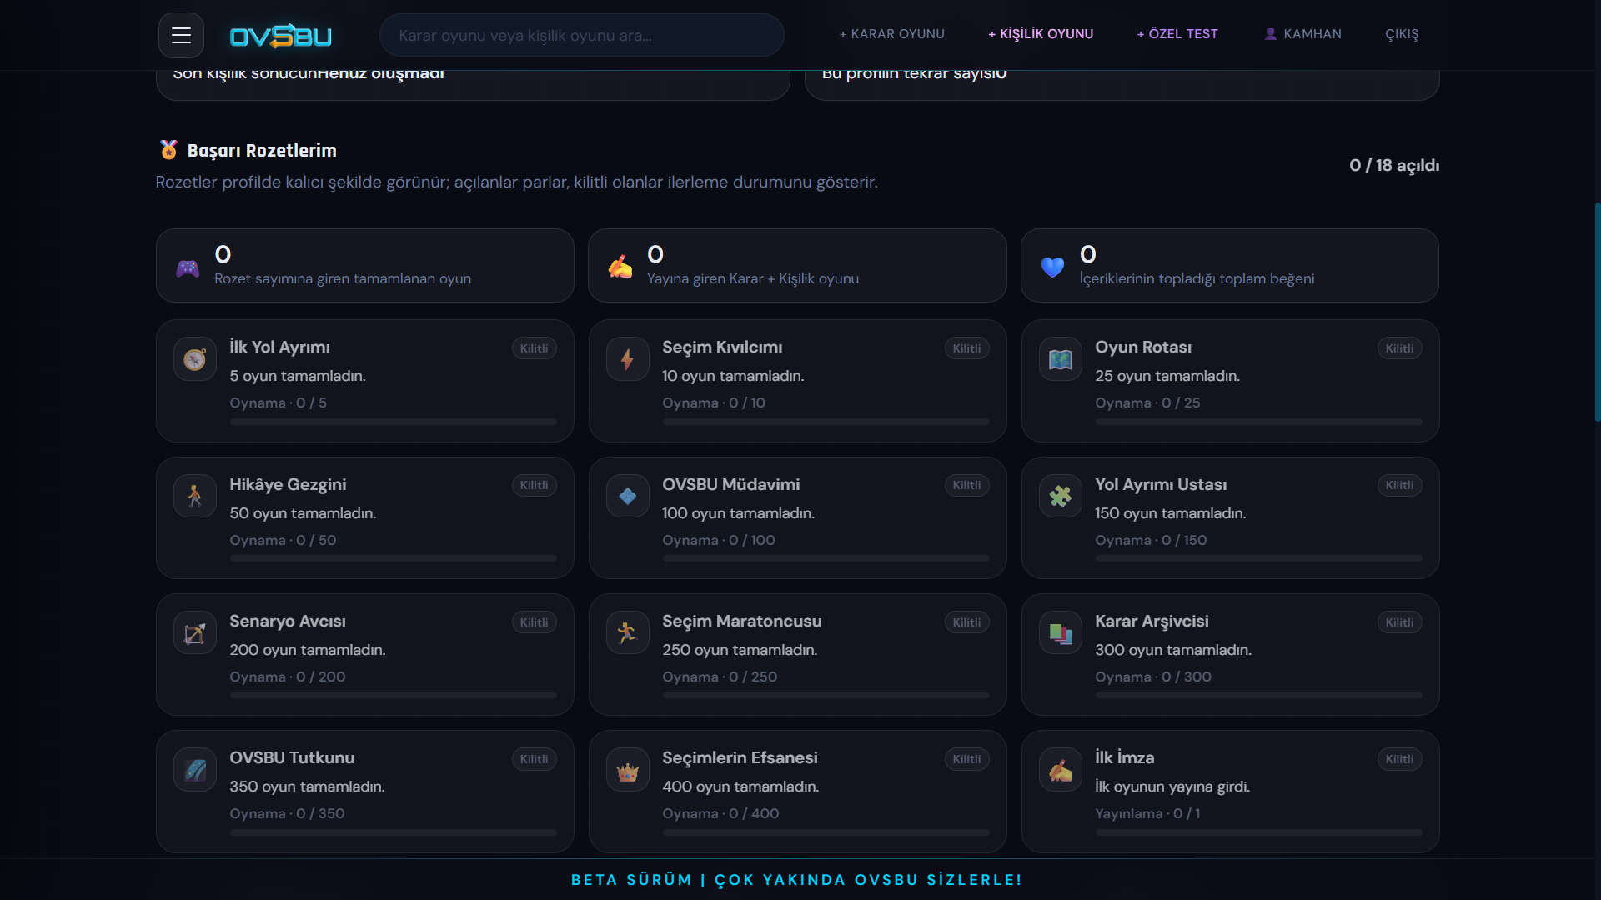Click the comet icon for OVSBU Tutkunu

pyautogui.click(x=195, y=770)
